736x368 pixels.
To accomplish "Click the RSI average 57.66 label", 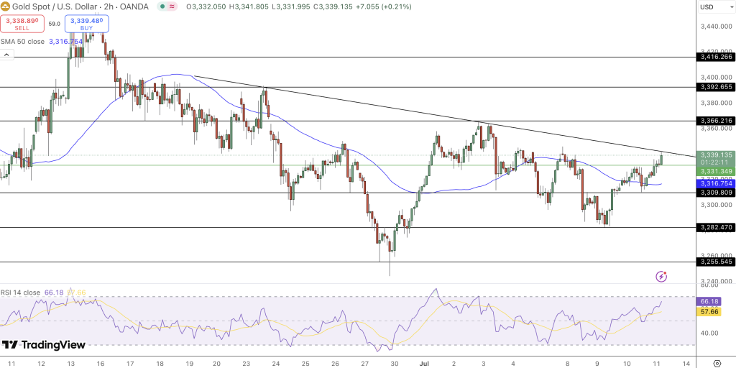I will tap(709, 311).
